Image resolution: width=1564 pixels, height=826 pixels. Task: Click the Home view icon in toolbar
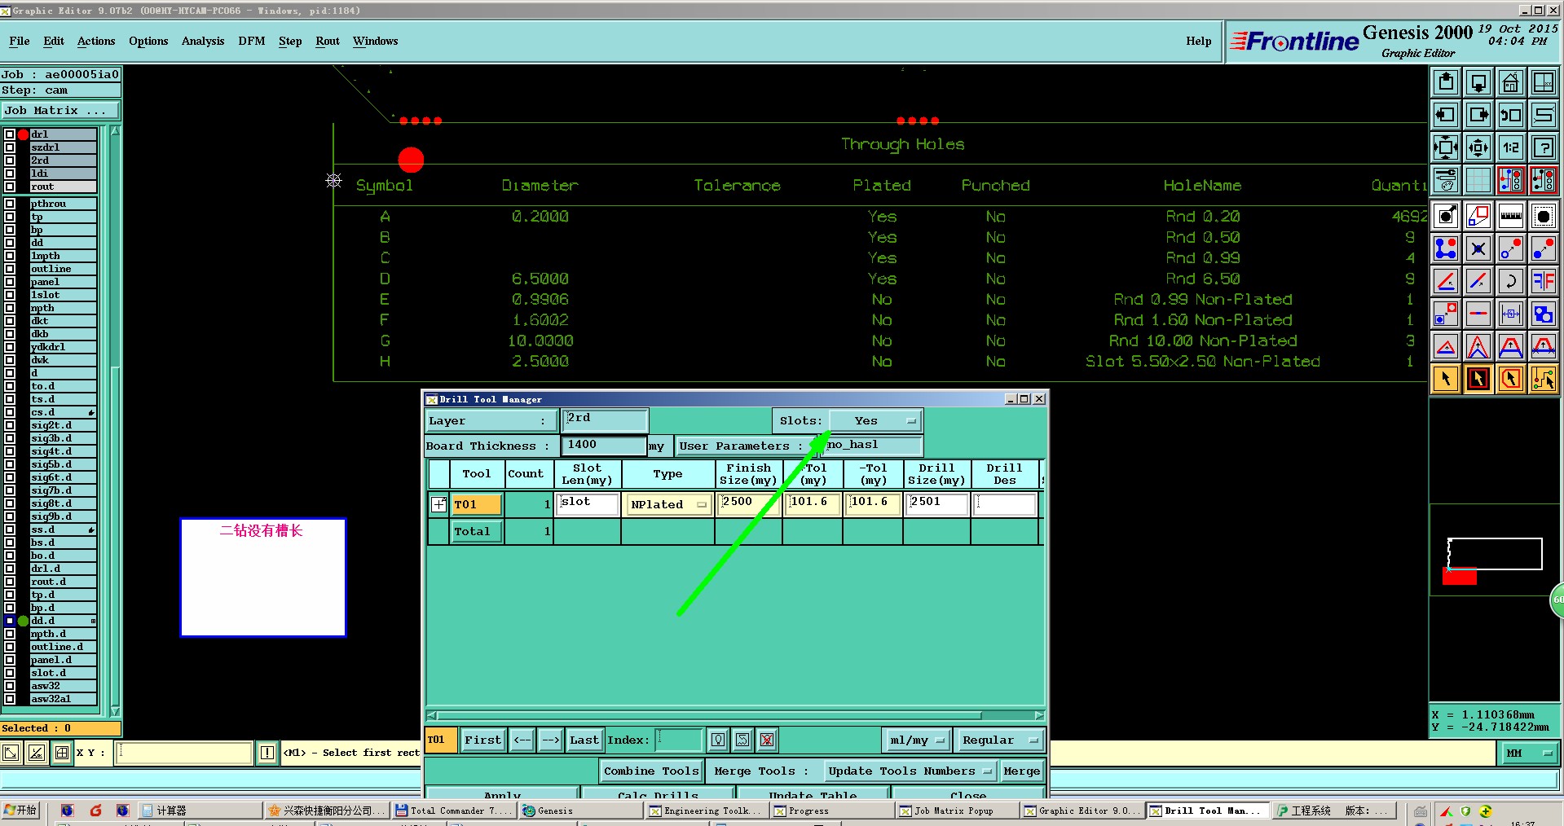pos(1510,82)
